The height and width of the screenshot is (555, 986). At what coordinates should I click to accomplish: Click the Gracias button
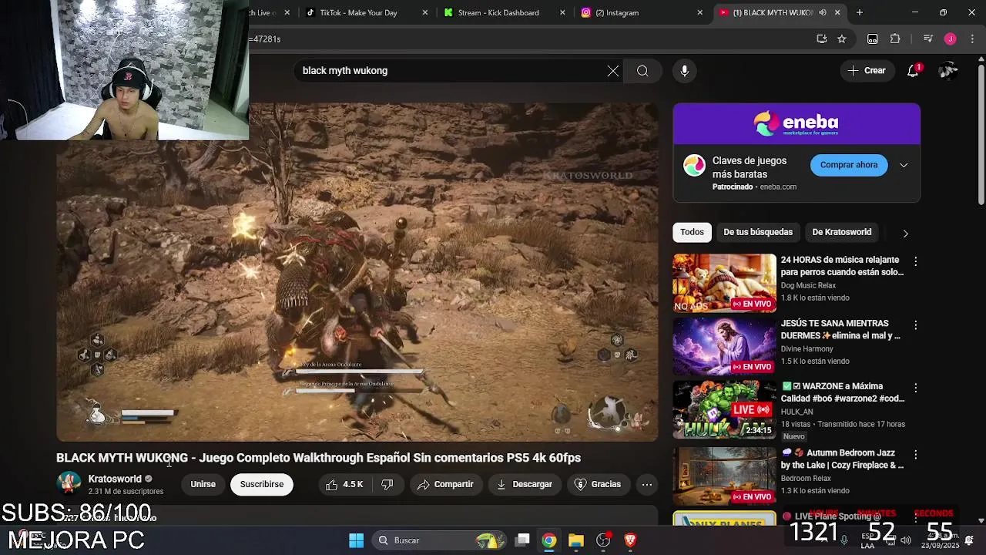point(598,484)
